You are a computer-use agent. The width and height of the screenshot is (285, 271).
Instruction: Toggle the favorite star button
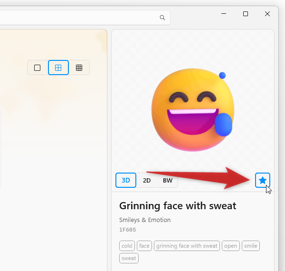point(263,180)
